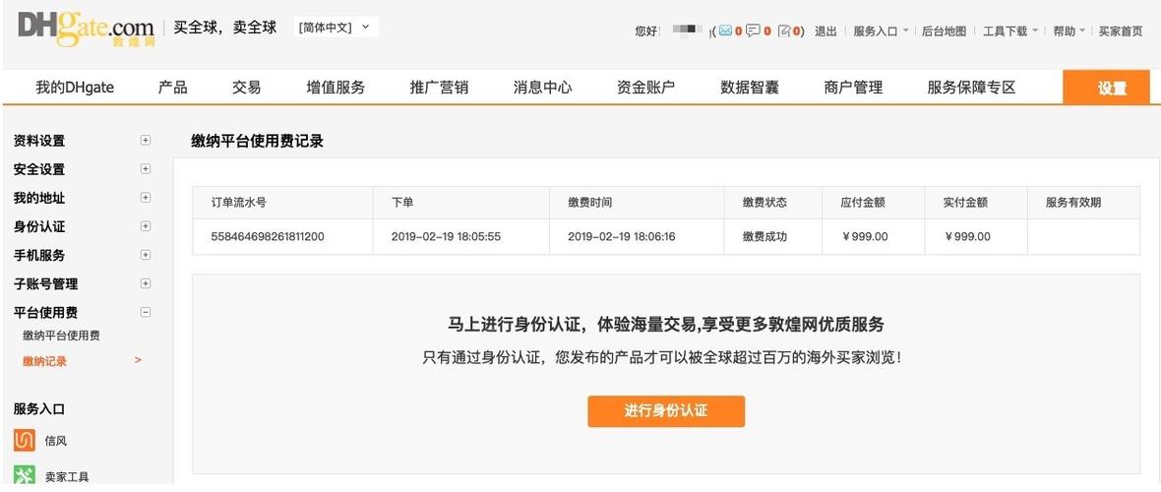Click the 服务有效期 column header
Image resolution: width=1161 pixels, height=492 pixels.
(1072, 203)
